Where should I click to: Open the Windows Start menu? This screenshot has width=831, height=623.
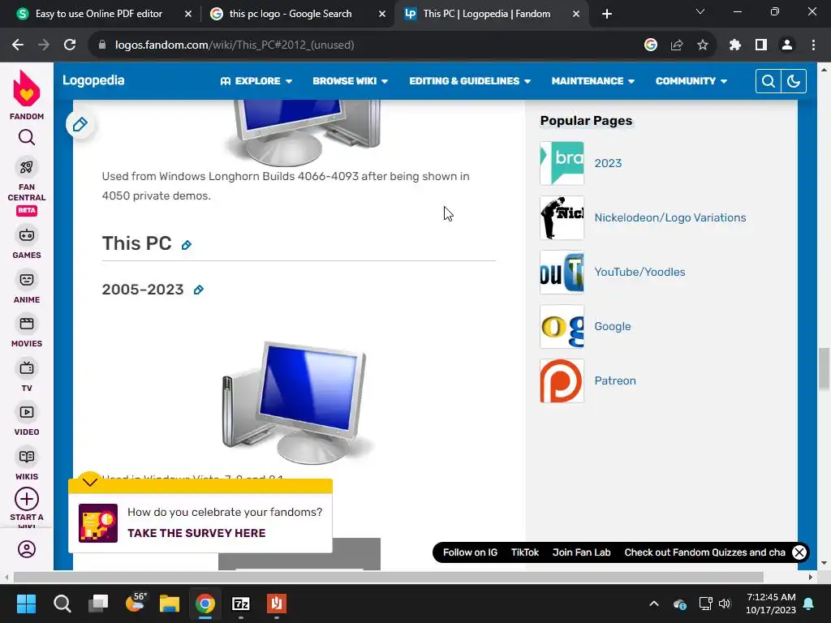(x=26, y=604)
